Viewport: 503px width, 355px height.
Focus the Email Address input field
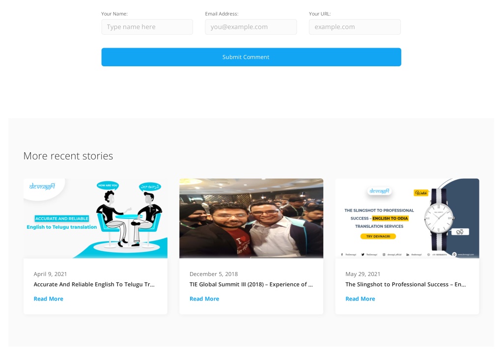click(x=251, y=27)
